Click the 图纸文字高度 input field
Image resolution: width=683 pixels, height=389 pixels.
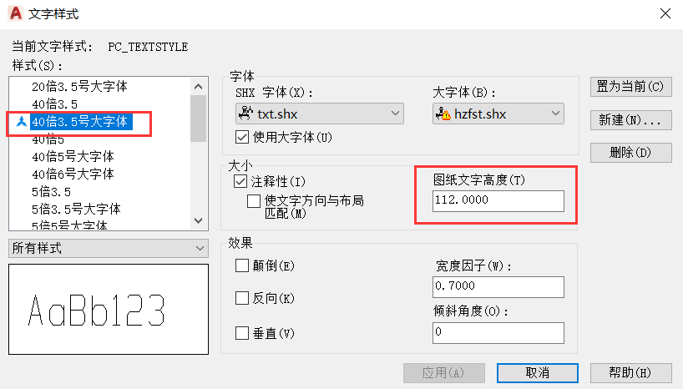click(x=498, y=201)
